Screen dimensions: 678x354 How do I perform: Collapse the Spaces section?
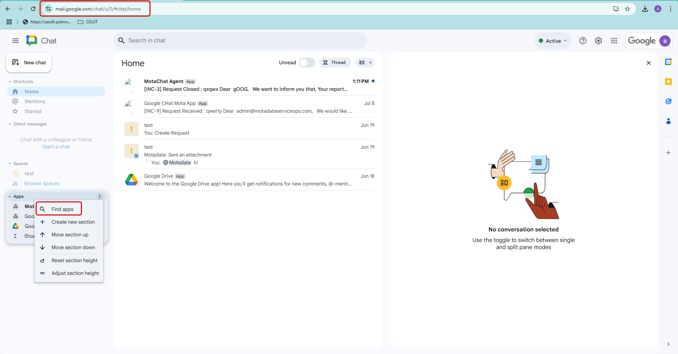(10, 163)
